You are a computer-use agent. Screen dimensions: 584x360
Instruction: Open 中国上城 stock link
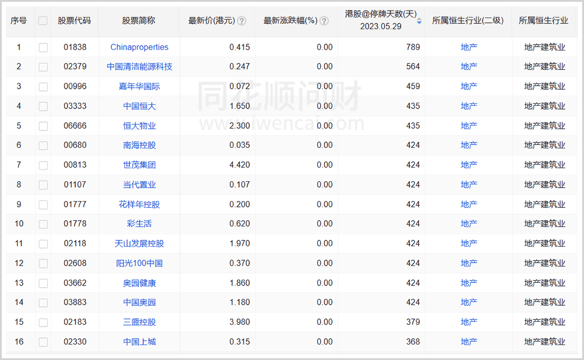(139, 342)
